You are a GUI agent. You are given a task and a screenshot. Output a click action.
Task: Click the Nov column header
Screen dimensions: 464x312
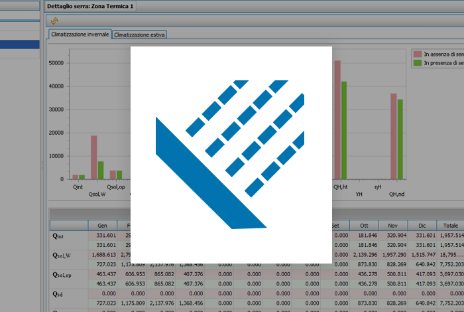(392, 226)
